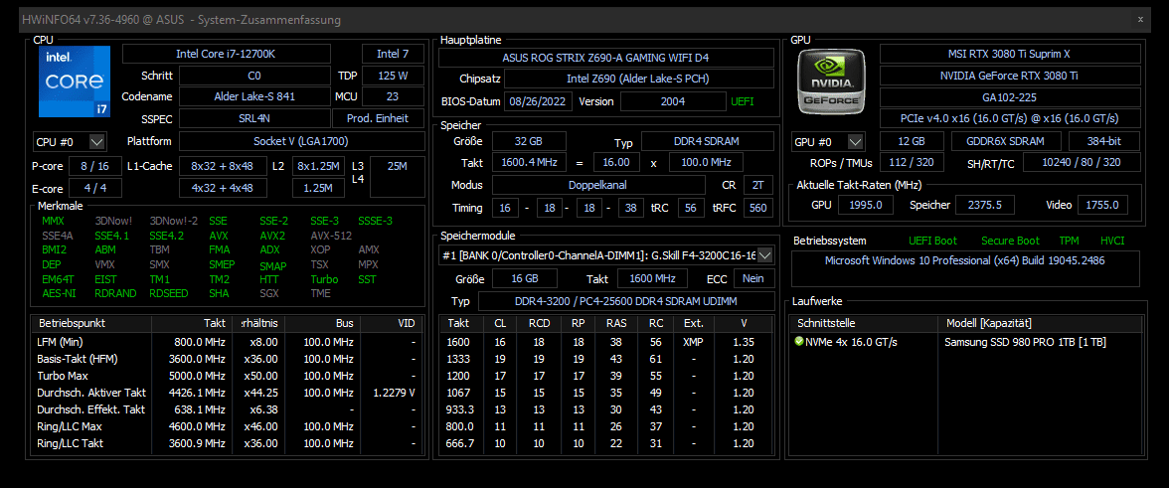
Task: Click the NVIDIA GeForce logo image
Action: pos(831,81)
